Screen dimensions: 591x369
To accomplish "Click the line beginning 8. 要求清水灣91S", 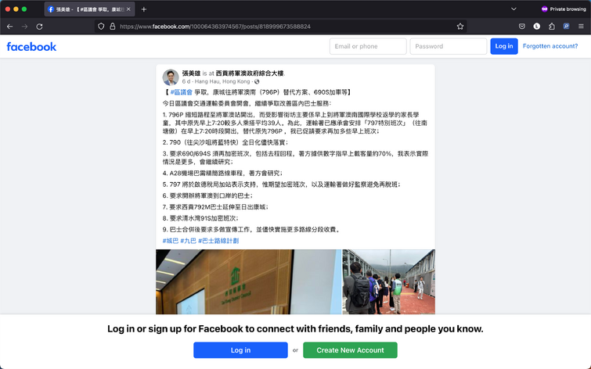I will [200, 218].
